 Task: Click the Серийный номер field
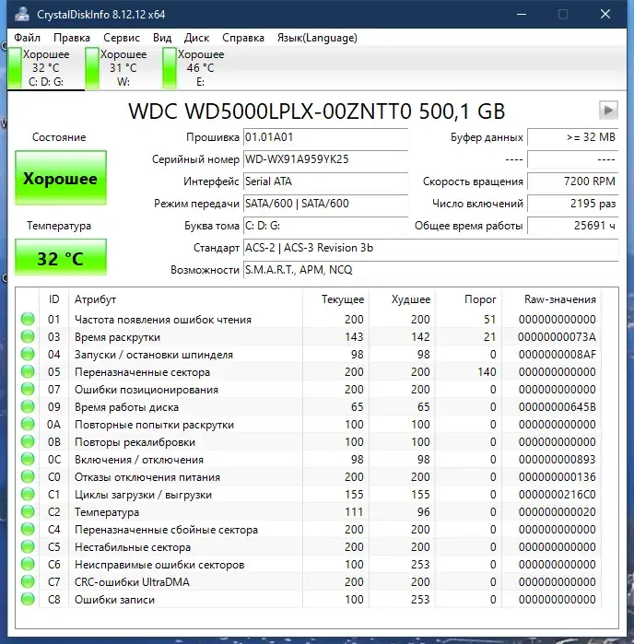click(x=325, y=159)
